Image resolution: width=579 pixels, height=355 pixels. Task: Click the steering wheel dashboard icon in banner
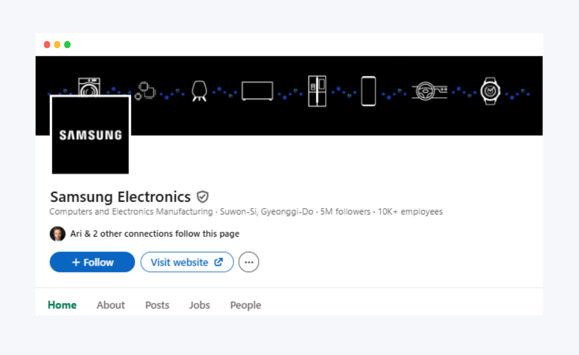tap(430, 91)
